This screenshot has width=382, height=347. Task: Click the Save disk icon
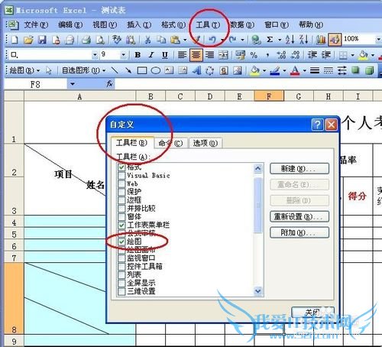(42, 40)
